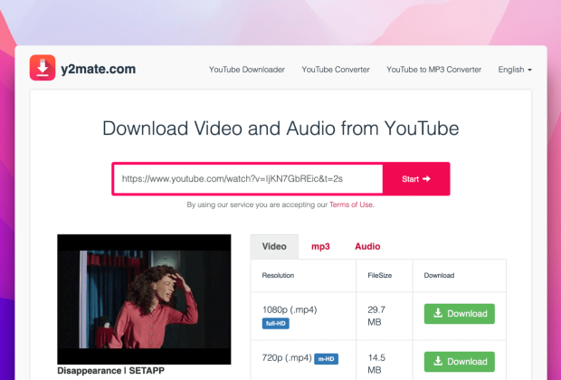Image resolution: width=561 pixels, height=380 pixels.
Task: Download the 720p (.mp4) video
Action: coord(460,362)
